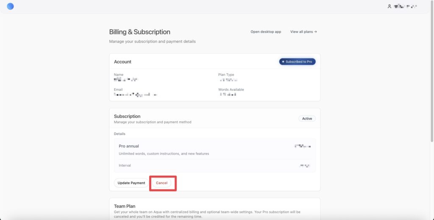Screen dimensions: 434x220
Task: Click the Plan Type label
Action: 226,75
